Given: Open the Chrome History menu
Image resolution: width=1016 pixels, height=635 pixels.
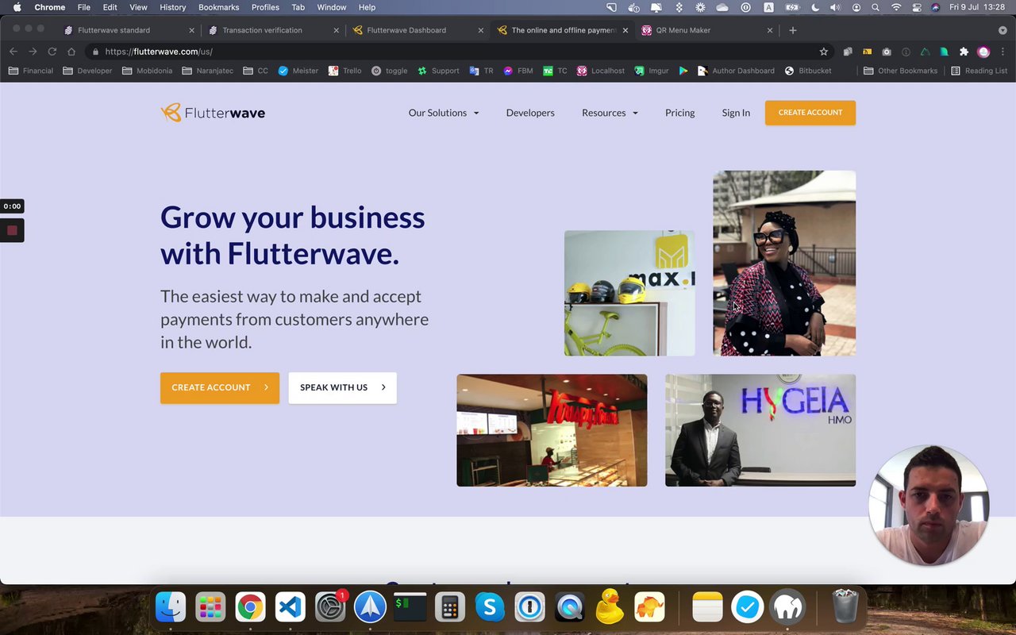Looking at the screenshot, I should (172, 7).
